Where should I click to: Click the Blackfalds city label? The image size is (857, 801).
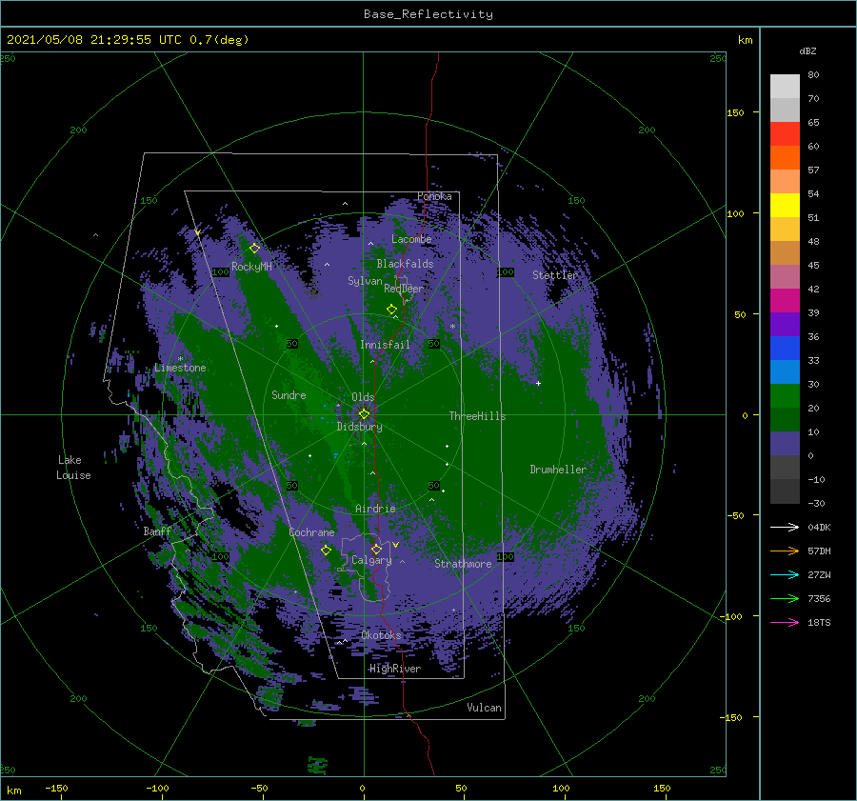point(405,264)
